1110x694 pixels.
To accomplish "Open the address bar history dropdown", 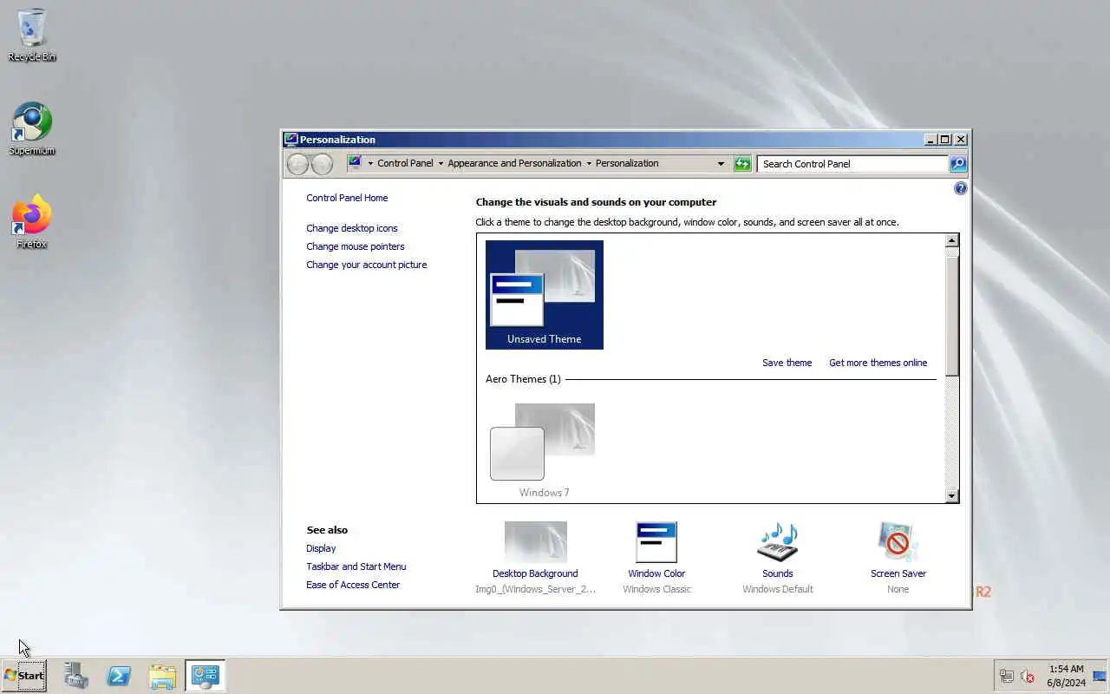I will click(x=721, y=163).
